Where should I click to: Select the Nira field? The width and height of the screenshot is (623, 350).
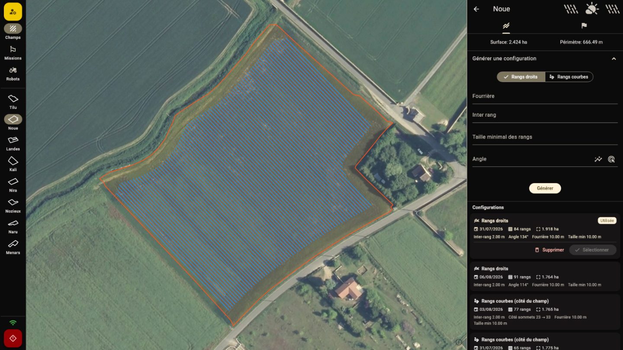13,185
